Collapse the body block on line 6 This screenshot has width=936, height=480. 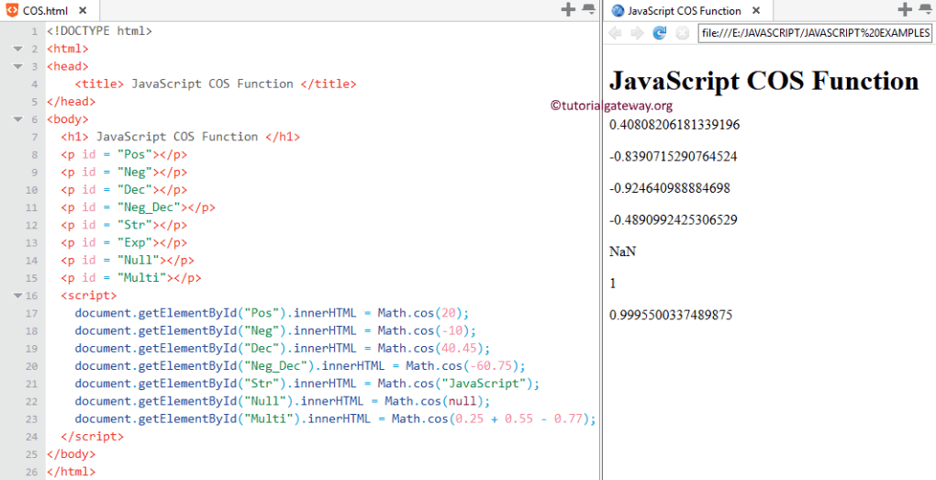pos(17,119)
